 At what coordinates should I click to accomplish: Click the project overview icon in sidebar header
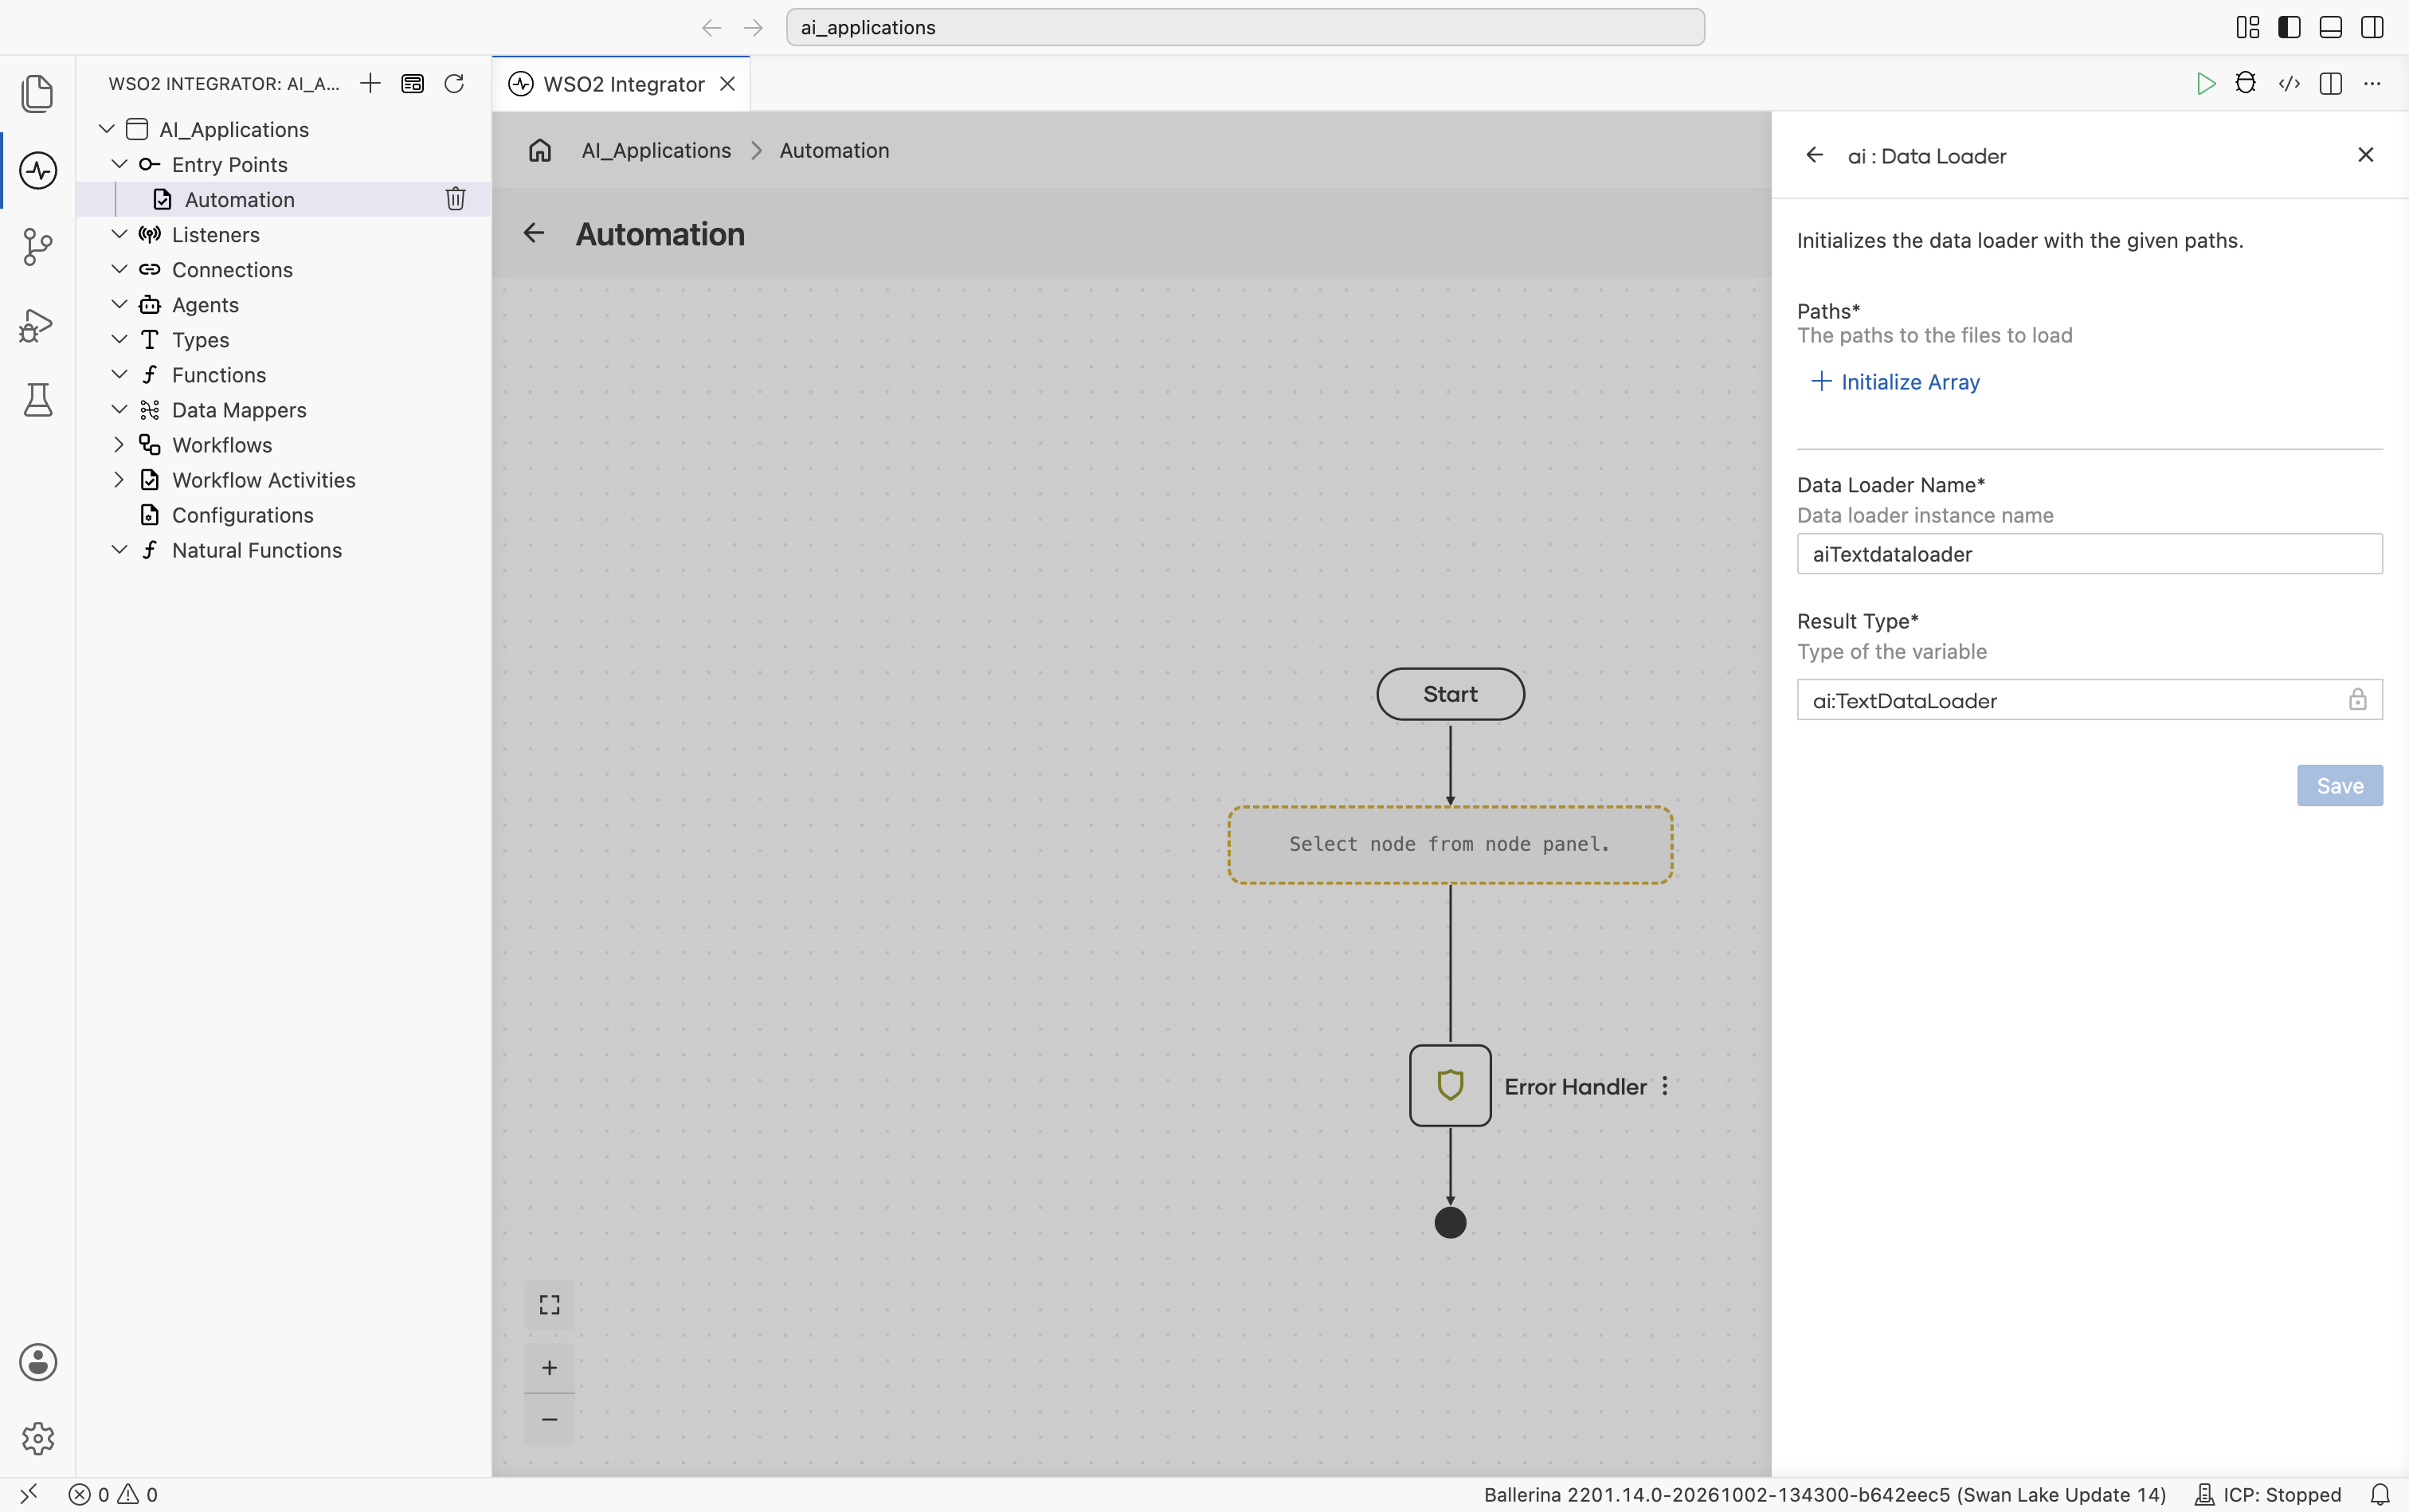coord(412,83)
